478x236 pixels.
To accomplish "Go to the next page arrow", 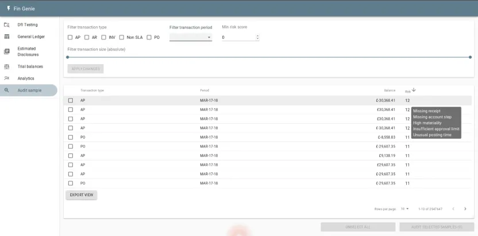I will pos(465,209).
